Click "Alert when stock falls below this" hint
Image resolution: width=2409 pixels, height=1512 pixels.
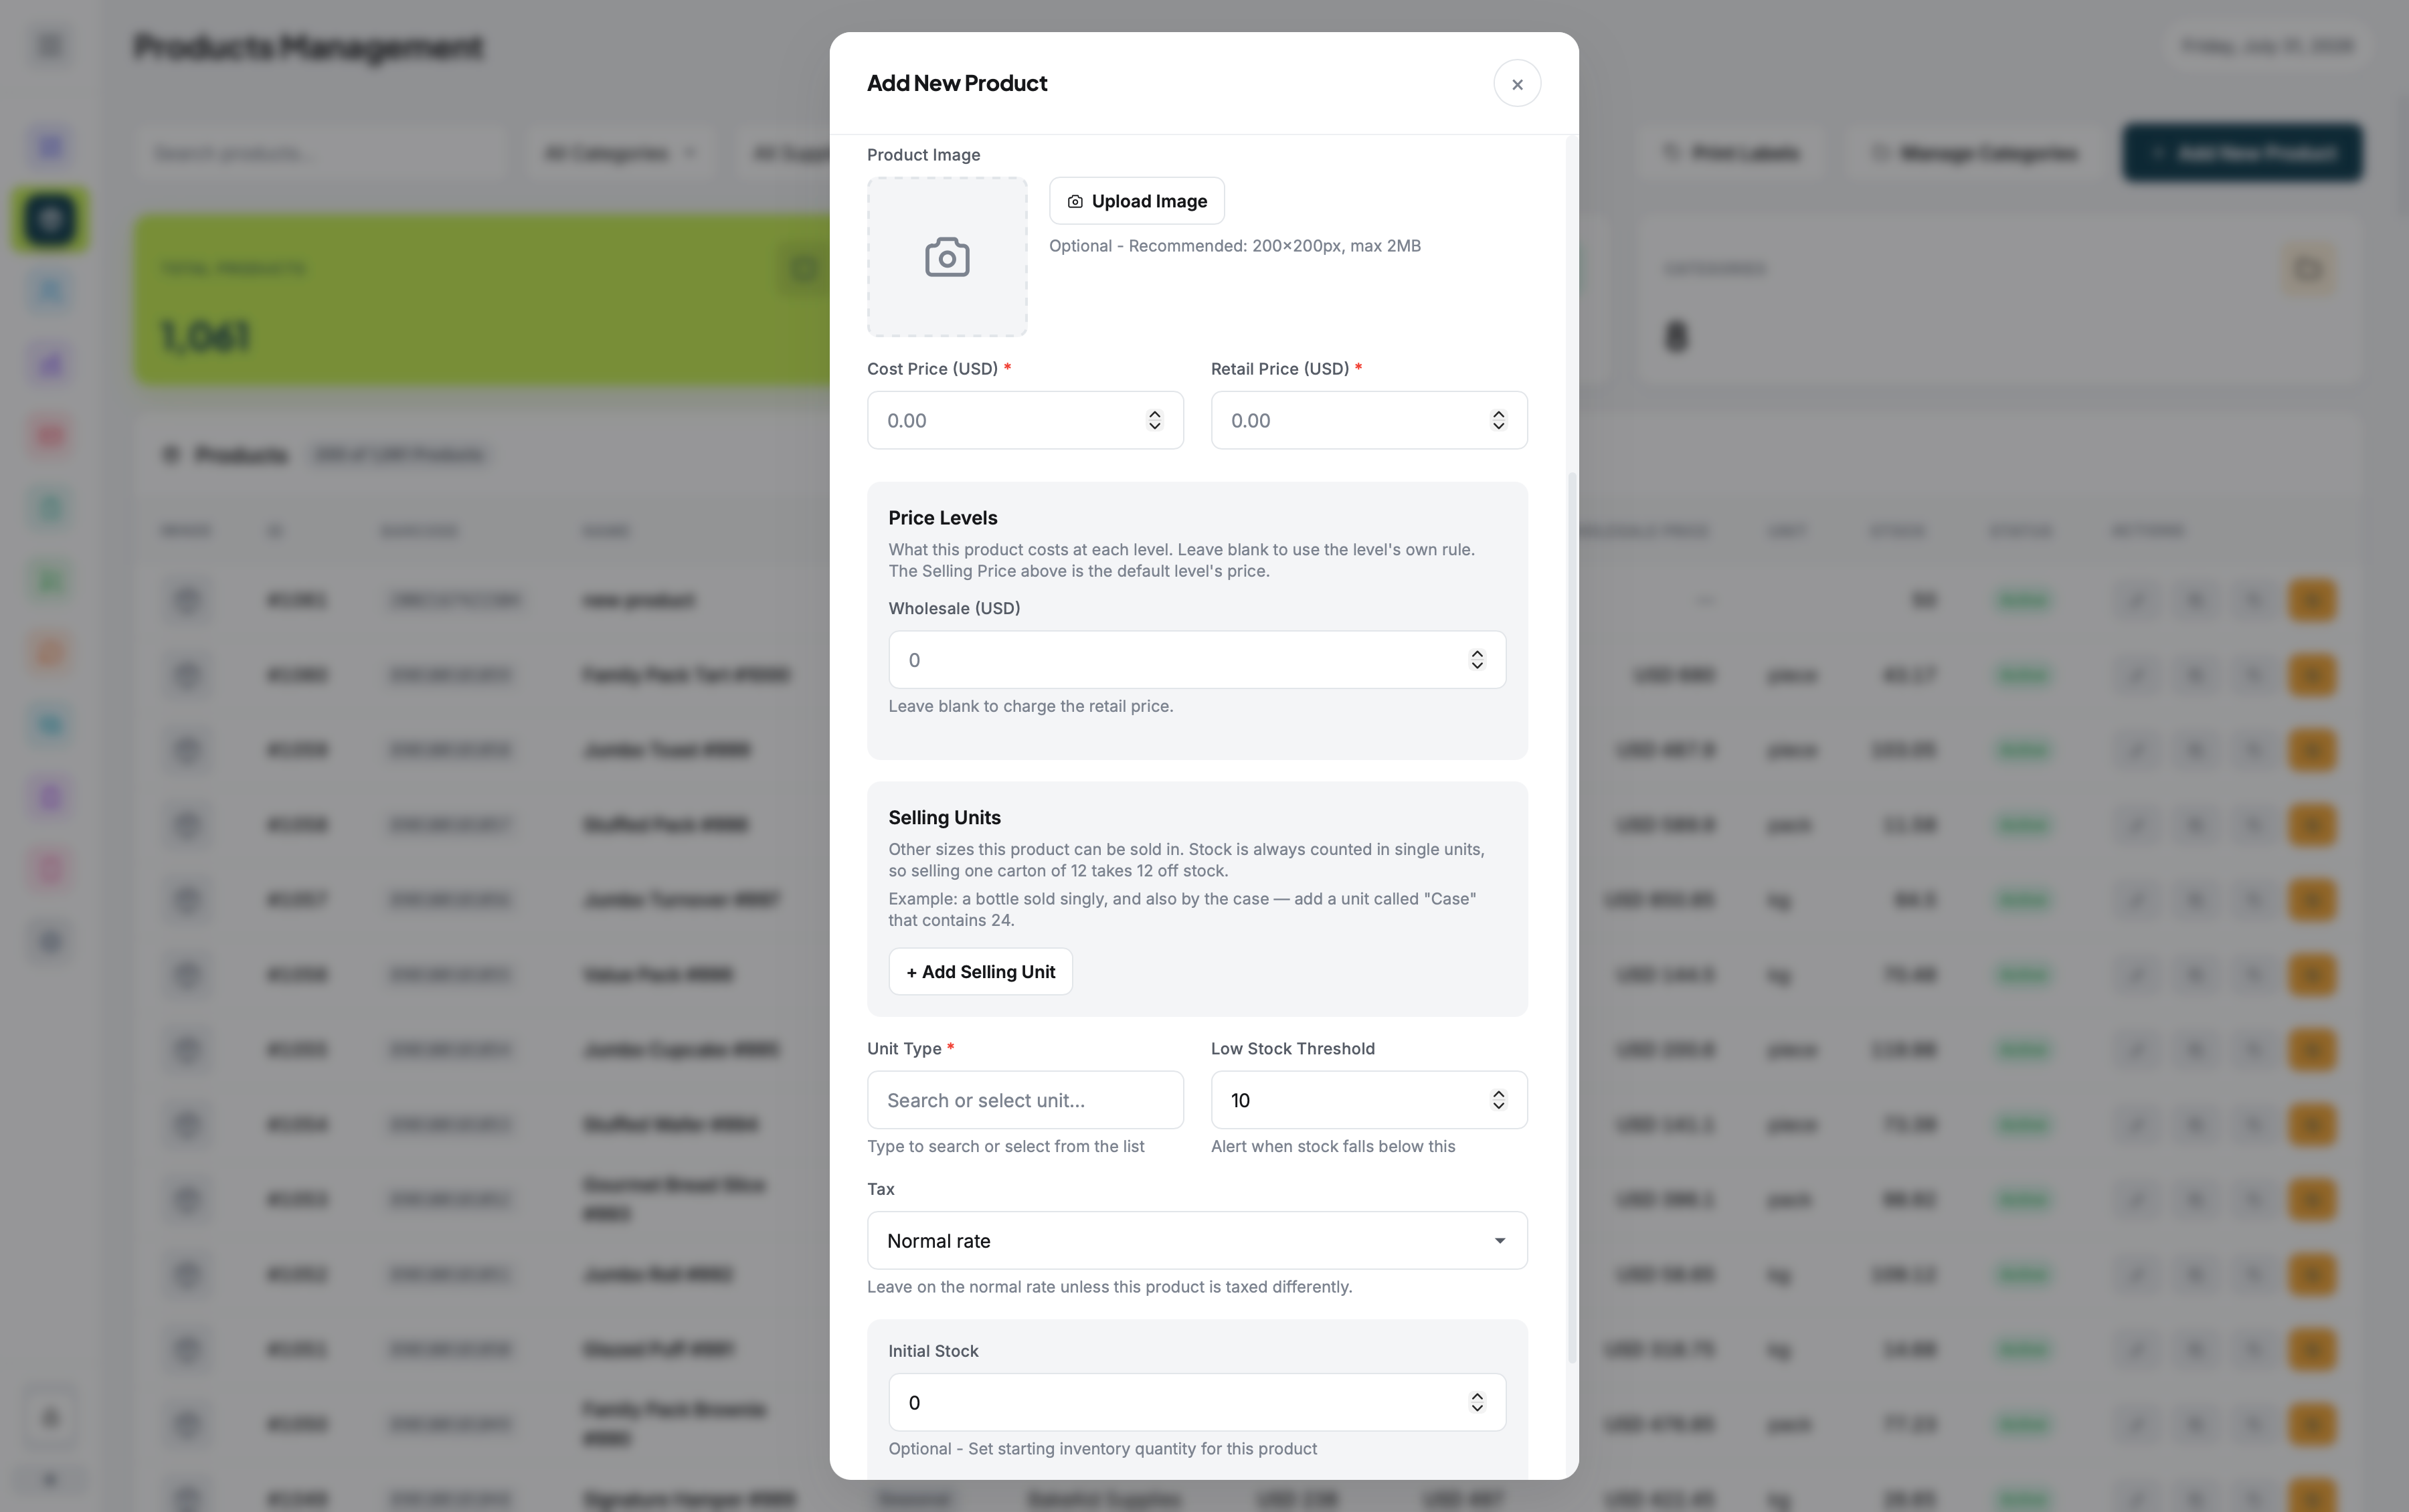1333,1146
